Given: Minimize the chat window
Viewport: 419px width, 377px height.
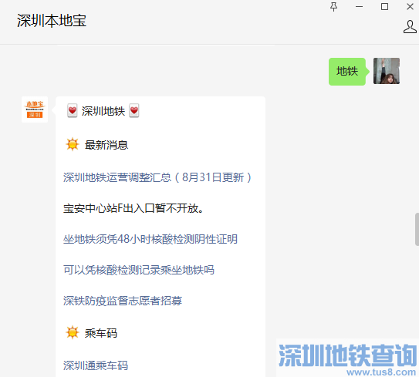Looking at the screenshot, I should click(359, 7).
